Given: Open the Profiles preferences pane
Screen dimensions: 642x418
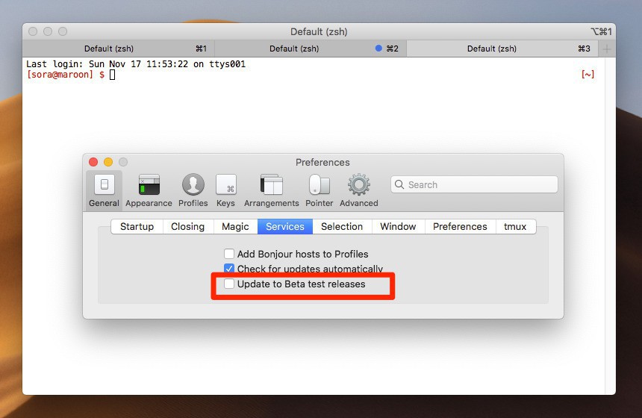Looking at the screenshot, I should pos(193,190).
